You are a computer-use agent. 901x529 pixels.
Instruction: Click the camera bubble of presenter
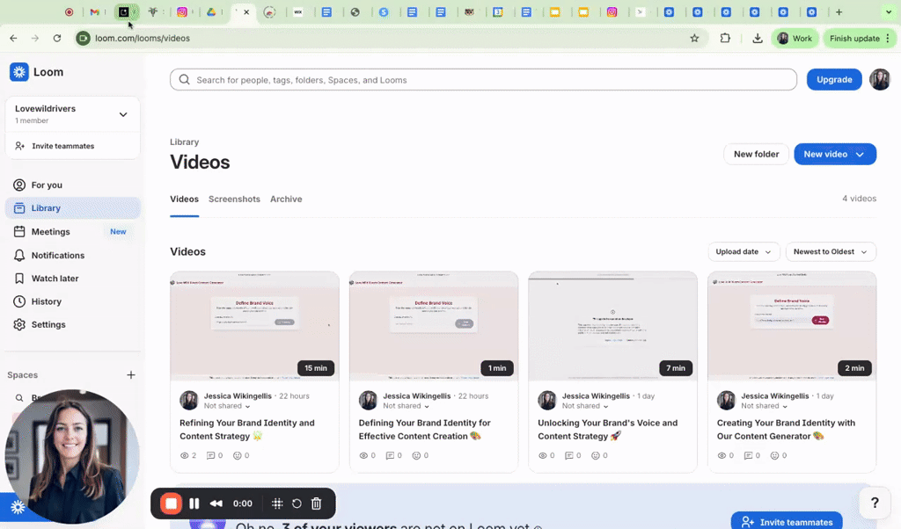click(72, 456)
